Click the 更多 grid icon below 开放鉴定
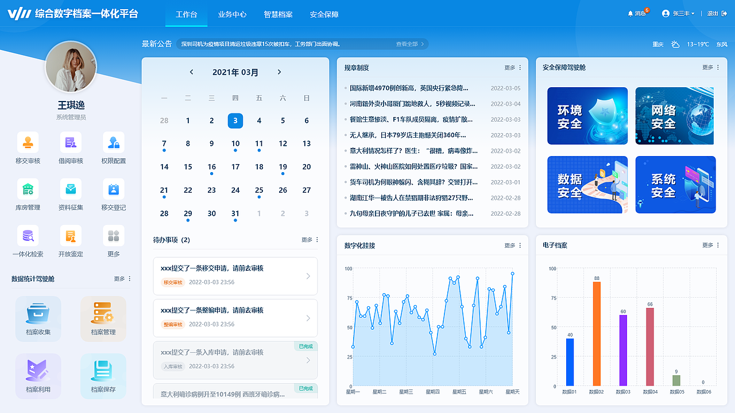The width and height of the screenshot is (735, 413). tap(113, 236)
